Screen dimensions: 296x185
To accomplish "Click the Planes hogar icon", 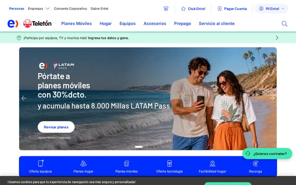I will pyautogui.click(x=83, y=163).
